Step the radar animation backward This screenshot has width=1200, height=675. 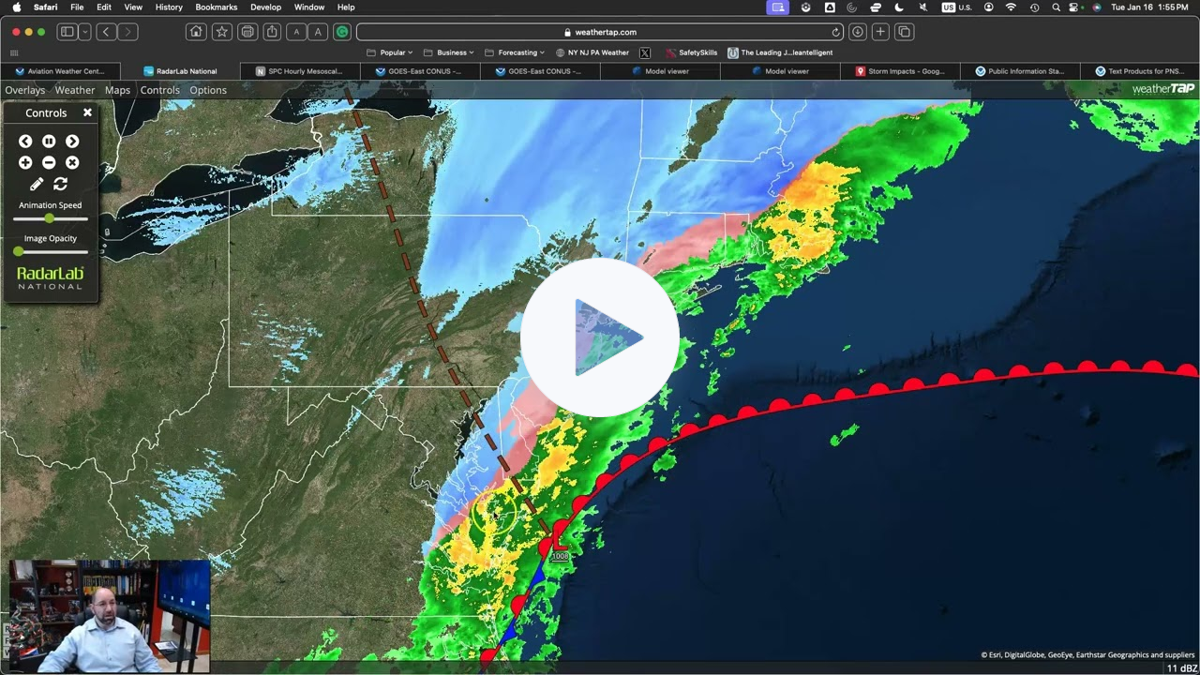tap(25, 141)
